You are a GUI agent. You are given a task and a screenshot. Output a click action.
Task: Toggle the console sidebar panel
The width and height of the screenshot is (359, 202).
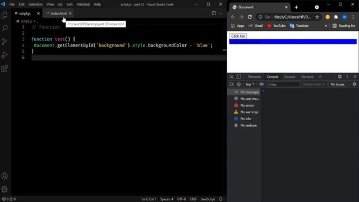tap(232, 84)
